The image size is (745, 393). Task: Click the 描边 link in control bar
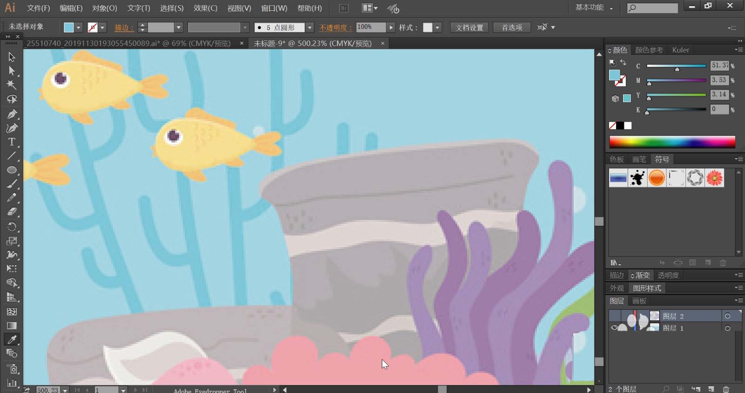coord(124,27)
